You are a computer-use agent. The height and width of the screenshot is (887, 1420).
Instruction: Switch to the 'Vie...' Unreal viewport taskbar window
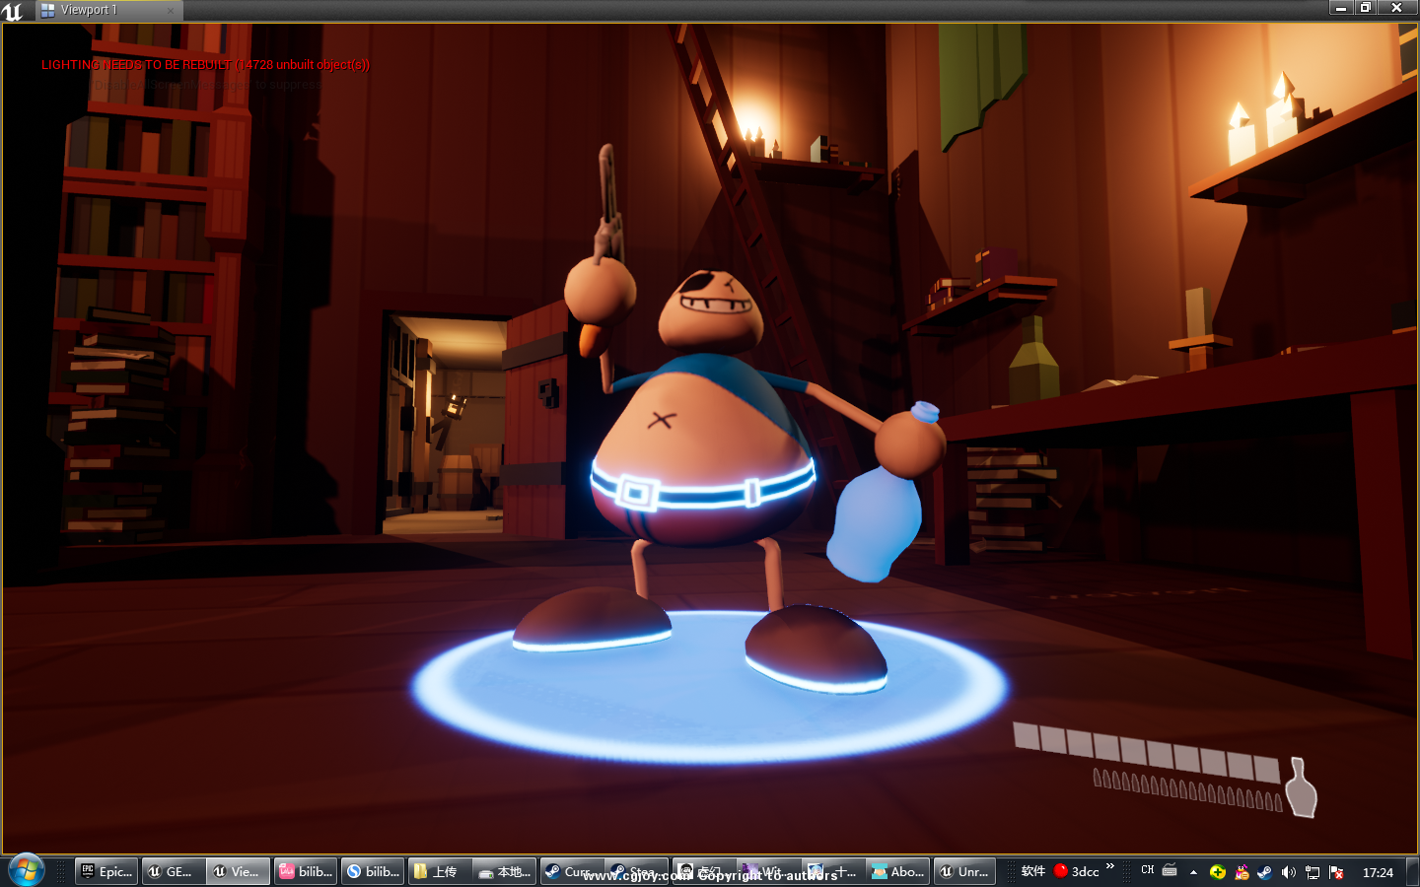(x=239, y=871)
